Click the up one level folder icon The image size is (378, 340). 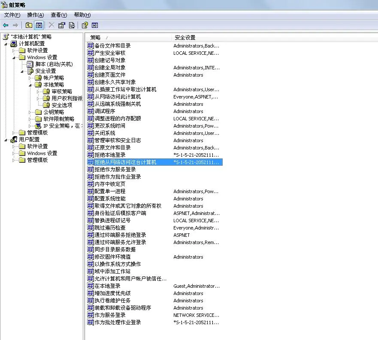point(28,25)
